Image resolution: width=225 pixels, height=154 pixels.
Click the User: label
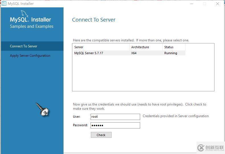coord(77,117)
